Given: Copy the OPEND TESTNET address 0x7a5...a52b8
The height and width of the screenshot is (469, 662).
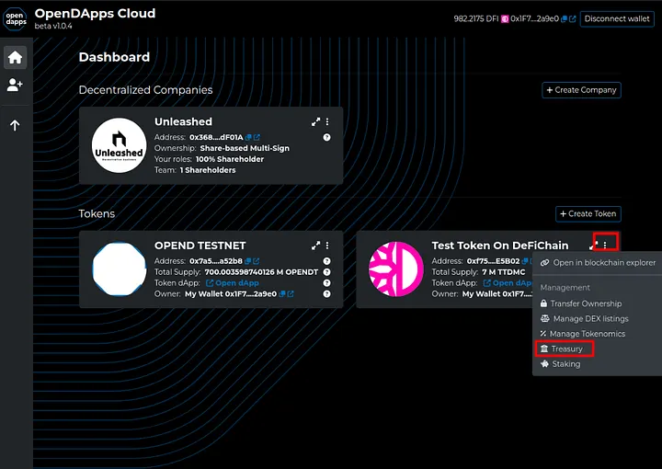Looking at the screenshot, I should pos(248,261).
